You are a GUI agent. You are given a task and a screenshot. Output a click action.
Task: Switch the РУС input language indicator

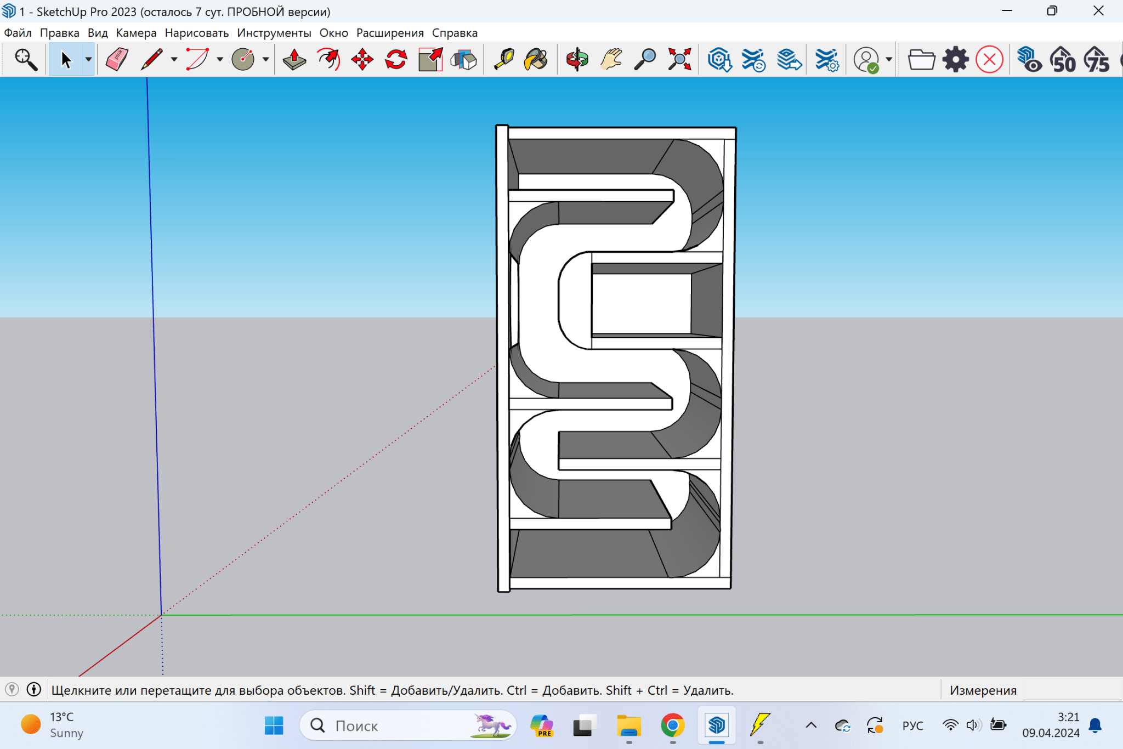(x=912, y=725)
